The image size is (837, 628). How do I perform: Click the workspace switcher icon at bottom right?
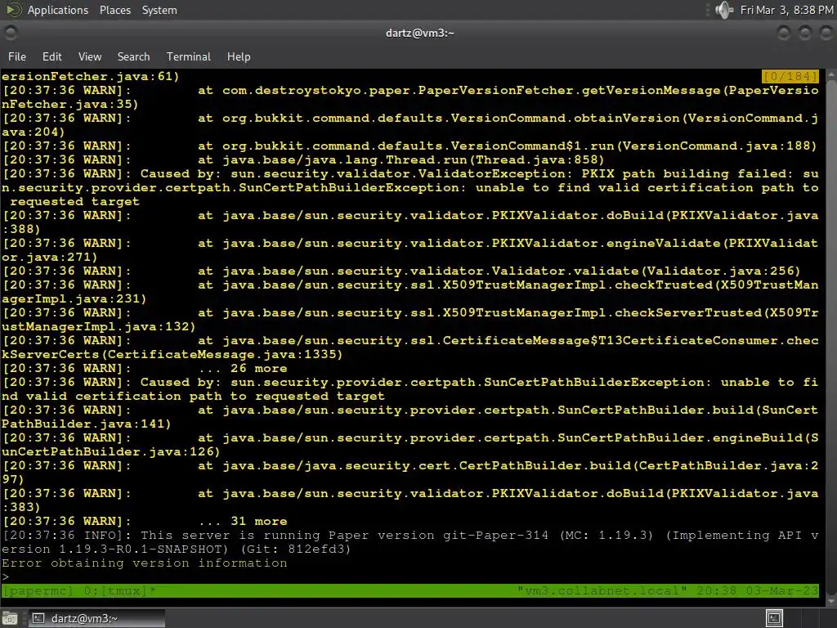point(774,618)
